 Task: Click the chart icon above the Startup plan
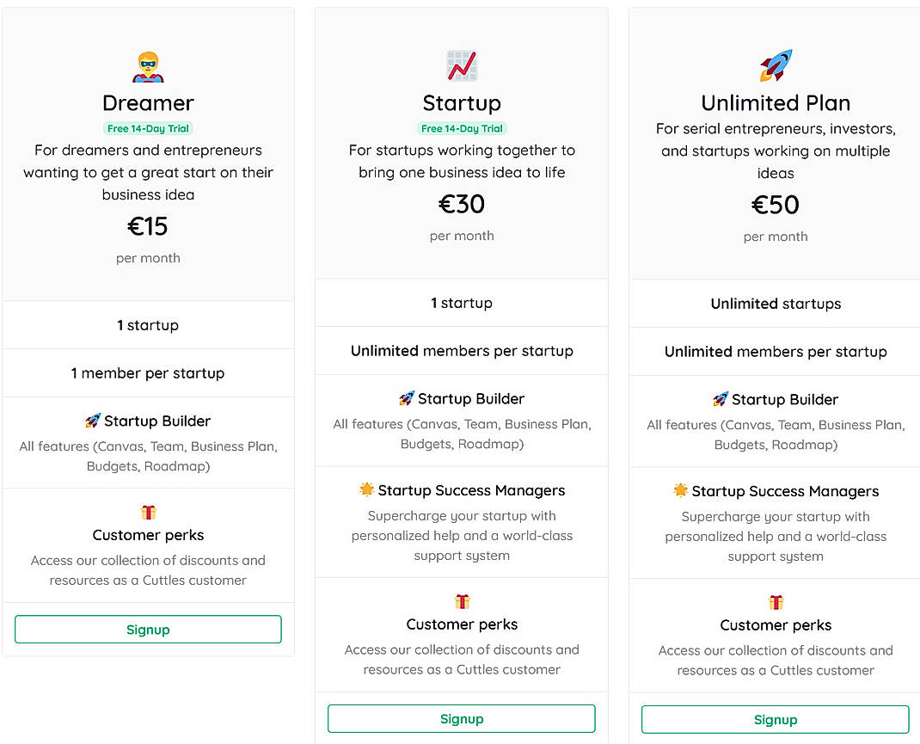[x=462, y=65]
